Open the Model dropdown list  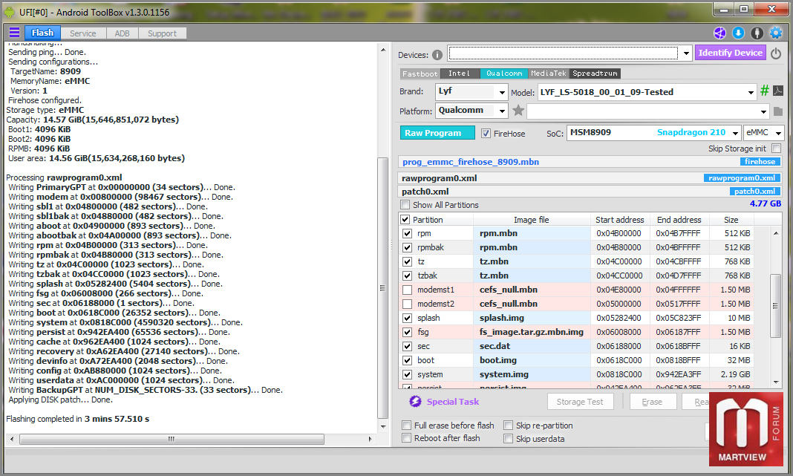(x=751, y=92)
